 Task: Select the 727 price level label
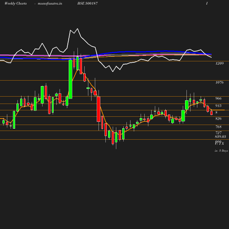tap(218, 133)
